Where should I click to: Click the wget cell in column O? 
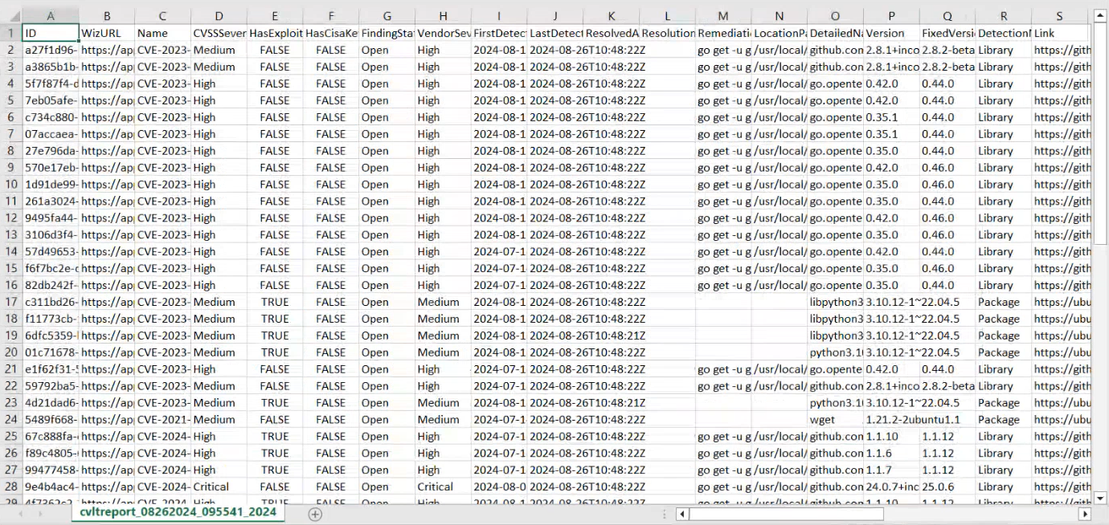[x=825, y=419]
